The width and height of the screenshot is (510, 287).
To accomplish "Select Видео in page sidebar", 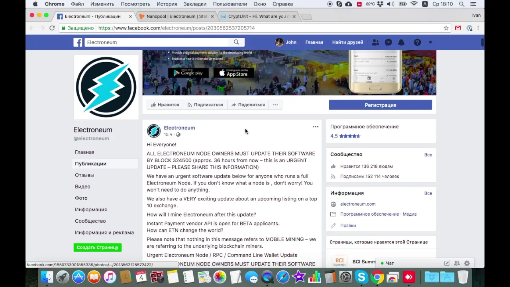I will click(x=82, y=187).
